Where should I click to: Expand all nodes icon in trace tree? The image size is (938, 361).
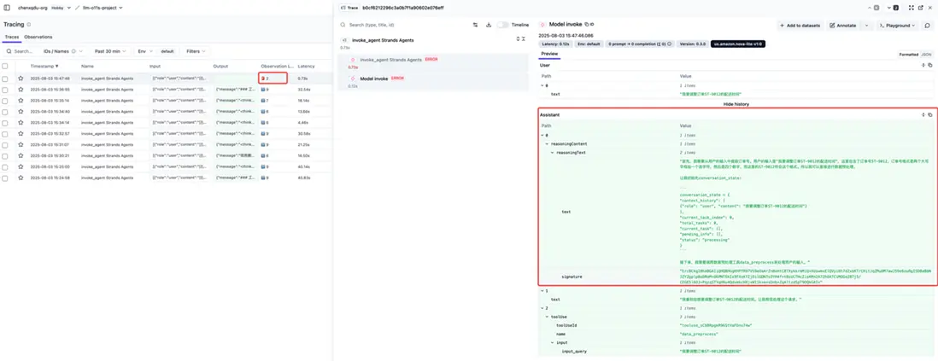click(518, 39)
